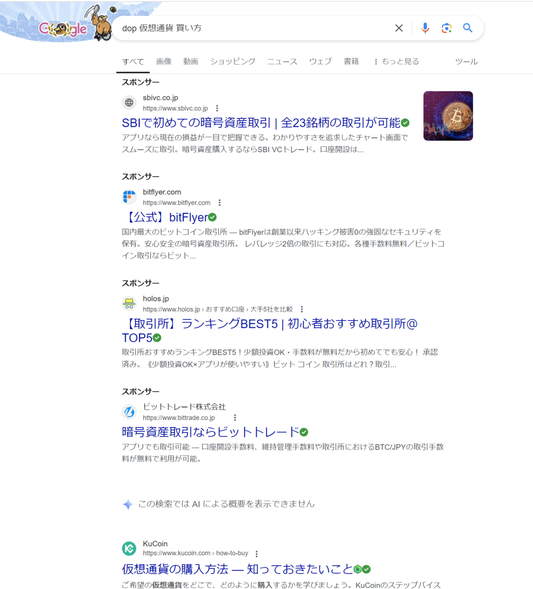Submit search with magnifying glass icon
Viewport: 533px width, 589px height.
click(468, 28)
